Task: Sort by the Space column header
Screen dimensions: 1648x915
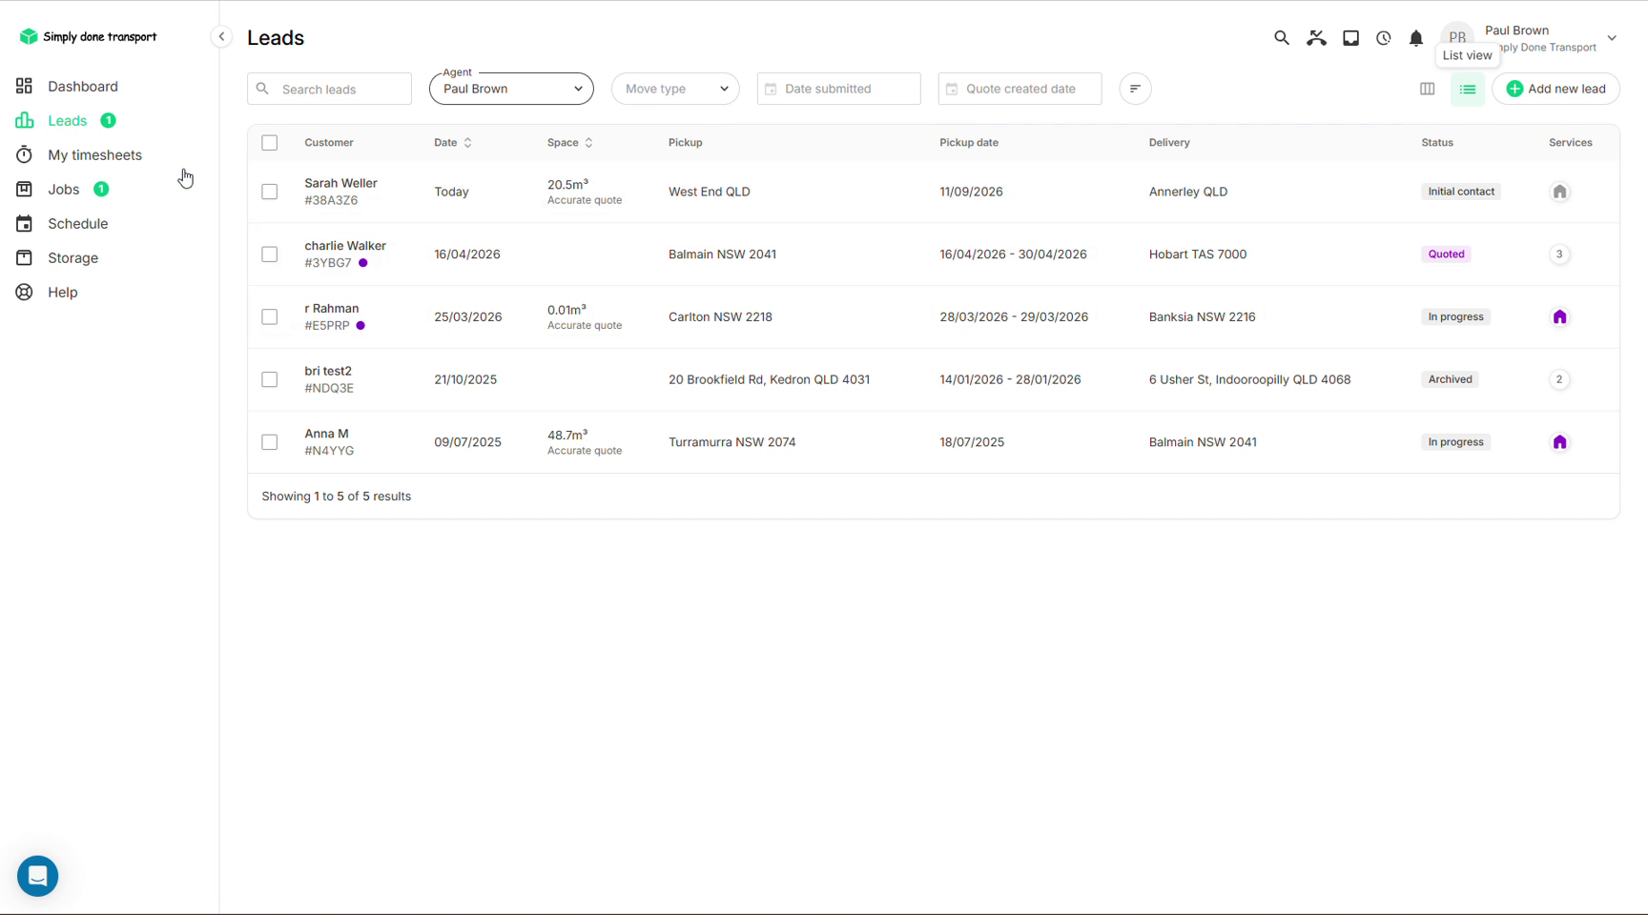Action: (x=570, y=143)
